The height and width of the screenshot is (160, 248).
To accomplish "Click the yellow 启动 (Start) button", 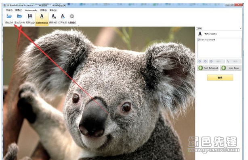I will (220, 77).
